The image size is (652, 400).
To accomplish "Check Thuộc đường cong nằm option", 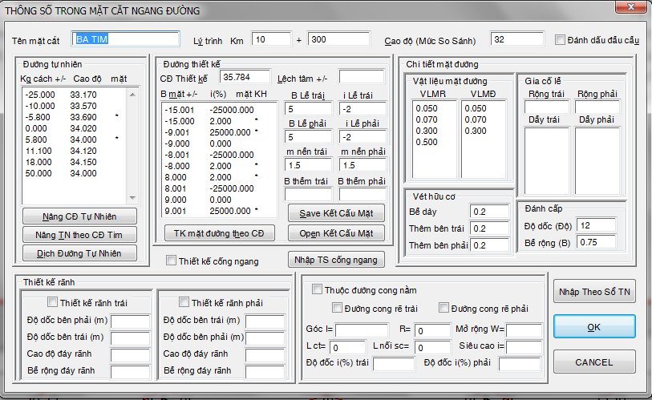I will pos(317,289).
